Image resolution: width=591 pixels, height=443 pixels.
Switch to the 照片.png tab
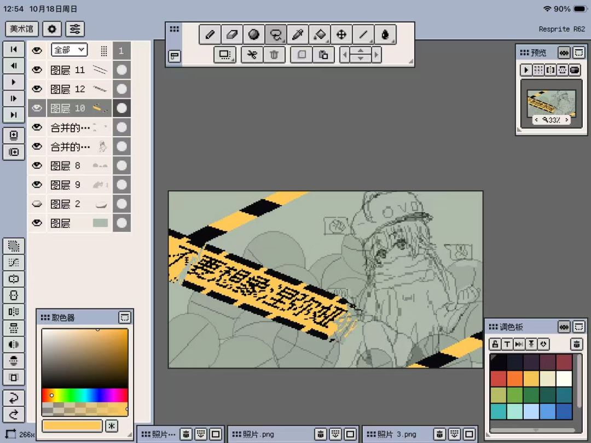(258, 434)
